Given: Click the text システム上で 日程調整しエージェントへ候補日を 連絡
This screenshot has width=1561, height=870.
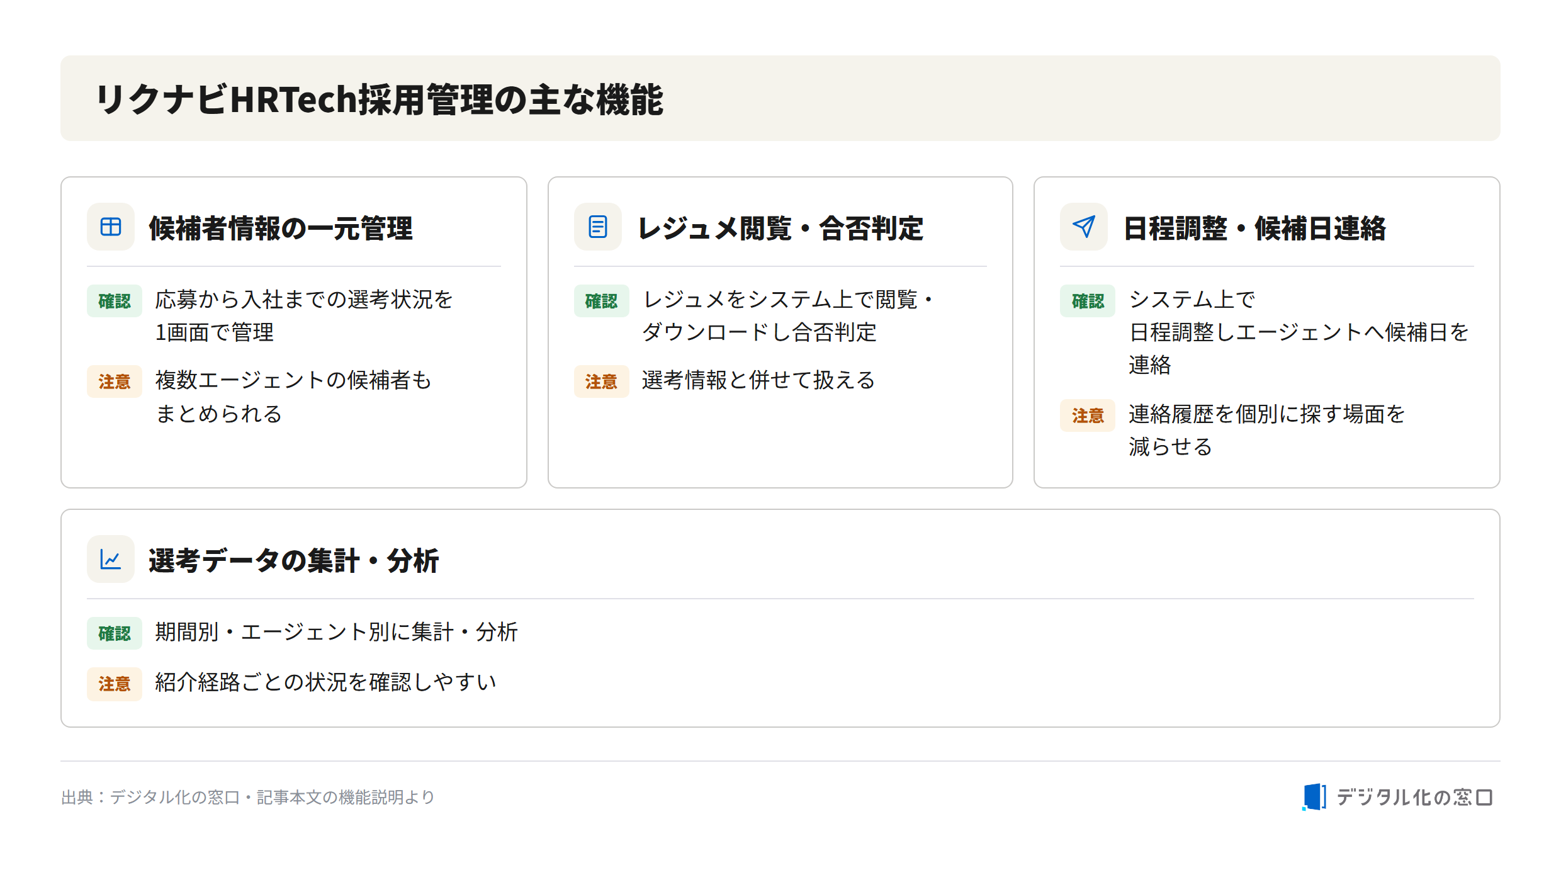Looking at the screenshot, I should (1299, 332).
